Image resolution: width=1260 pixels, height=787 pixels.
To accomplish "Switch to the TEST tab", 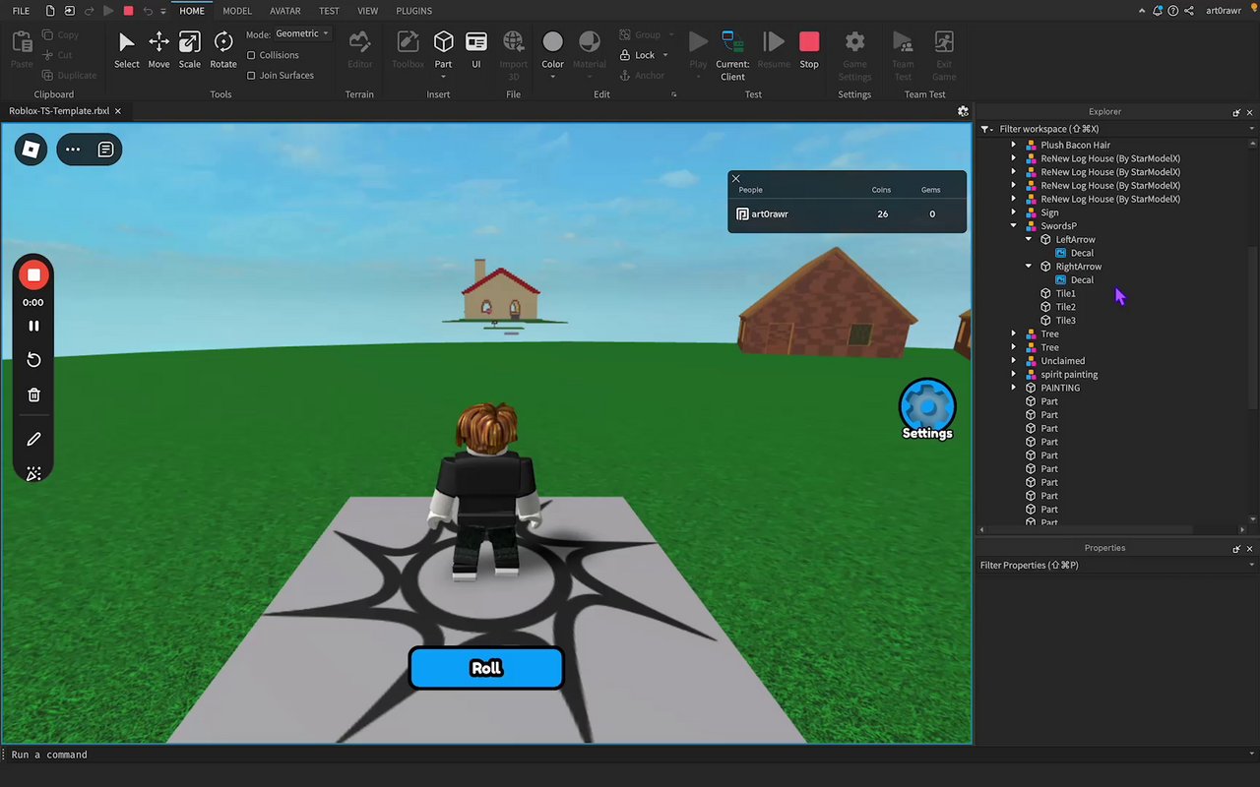I will (329, 11).
